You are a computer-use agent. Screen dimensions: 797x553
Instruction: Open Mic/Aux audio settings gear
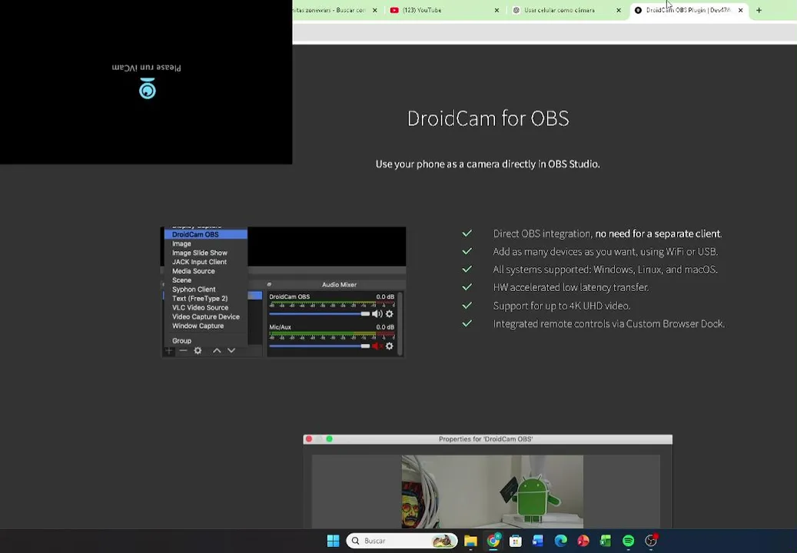tap(390, 346)
